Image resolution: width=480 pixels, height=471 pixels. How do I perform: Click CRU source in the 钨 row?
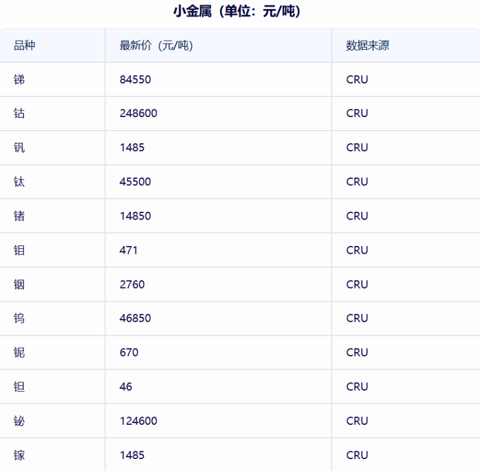[x=357, y=318]
